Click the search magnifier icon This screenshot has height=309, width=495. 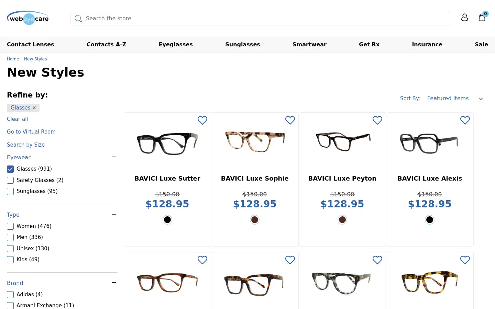coord(78,19)
